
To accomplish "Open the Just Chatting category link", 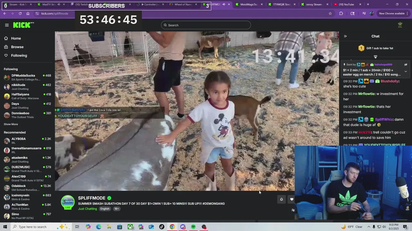I will (x=87, y=209).
